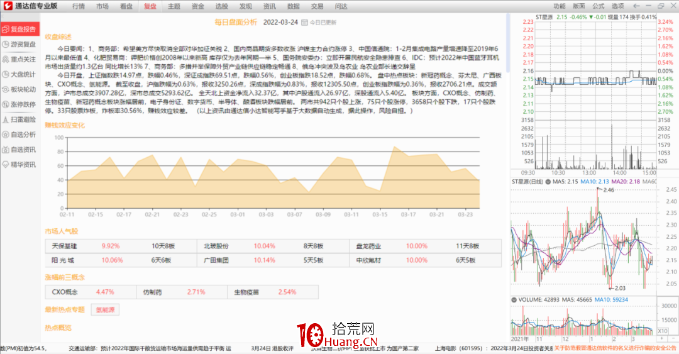Click the 2.03 low price marker on K-line
Viewport: 679px width, 354px height.
point(620,288)
